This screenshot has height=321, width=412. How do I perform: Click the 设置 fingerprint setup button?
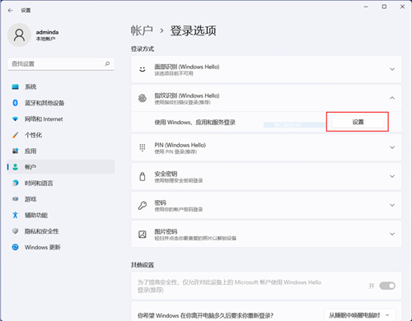pyautogui.click(x=358, y=122)
